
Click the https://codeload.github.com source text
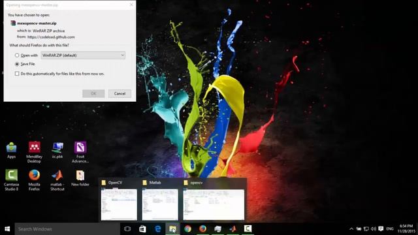(51, 37)
